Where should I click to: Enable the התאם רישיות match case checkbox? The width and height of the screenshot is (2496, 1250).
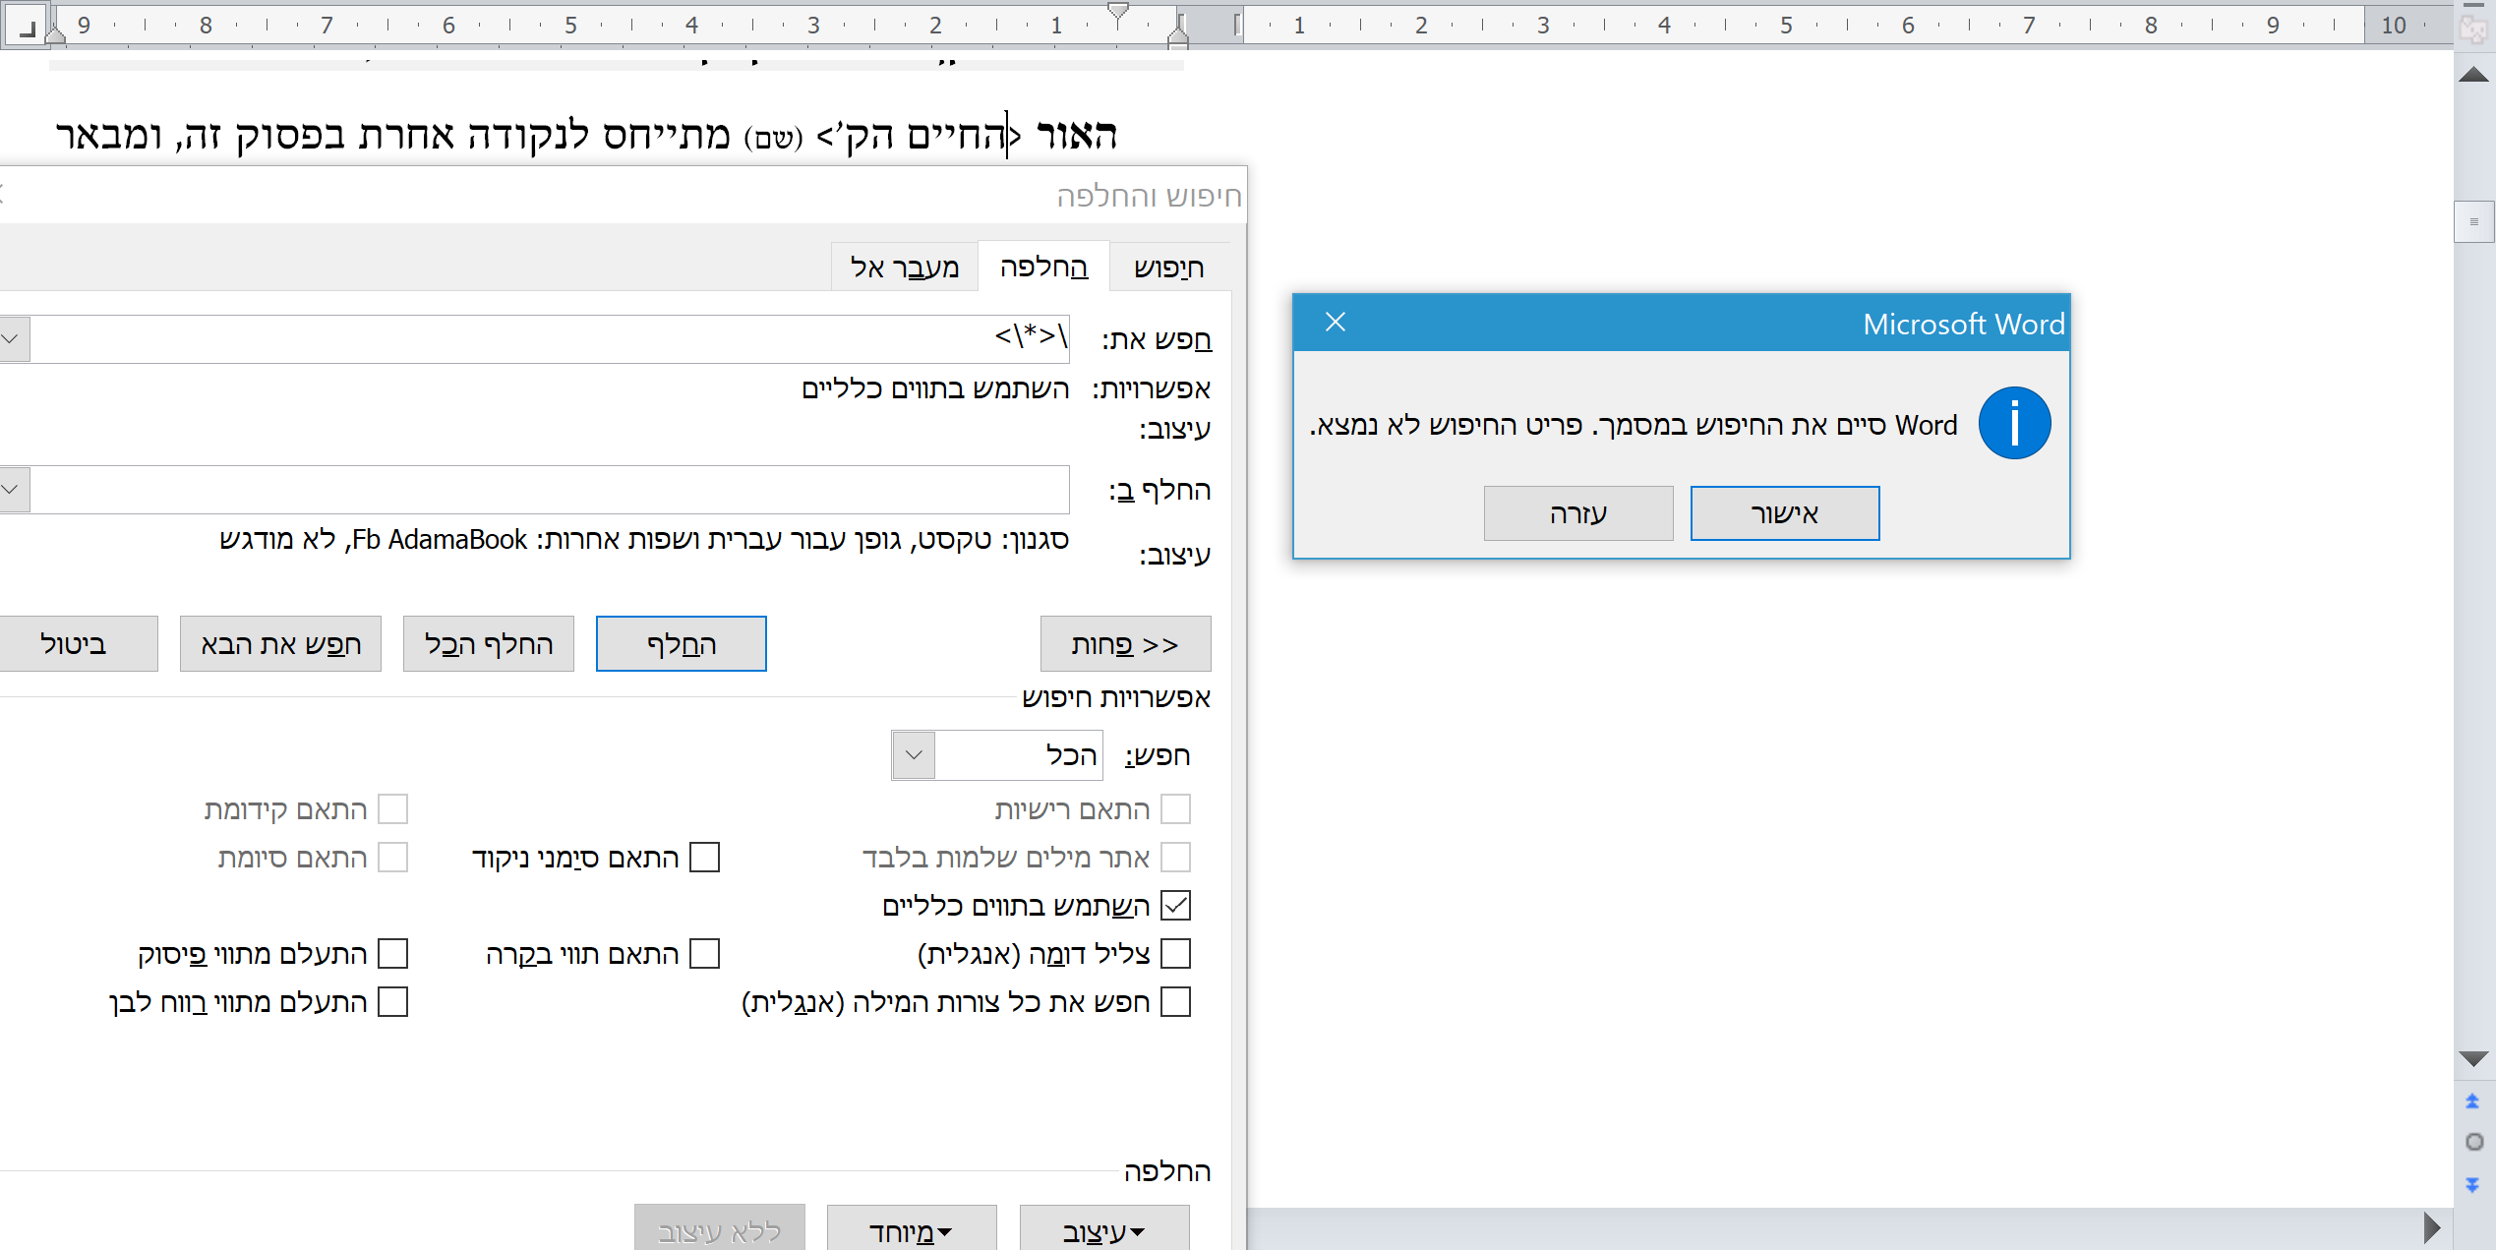(x=1176, y=808)
